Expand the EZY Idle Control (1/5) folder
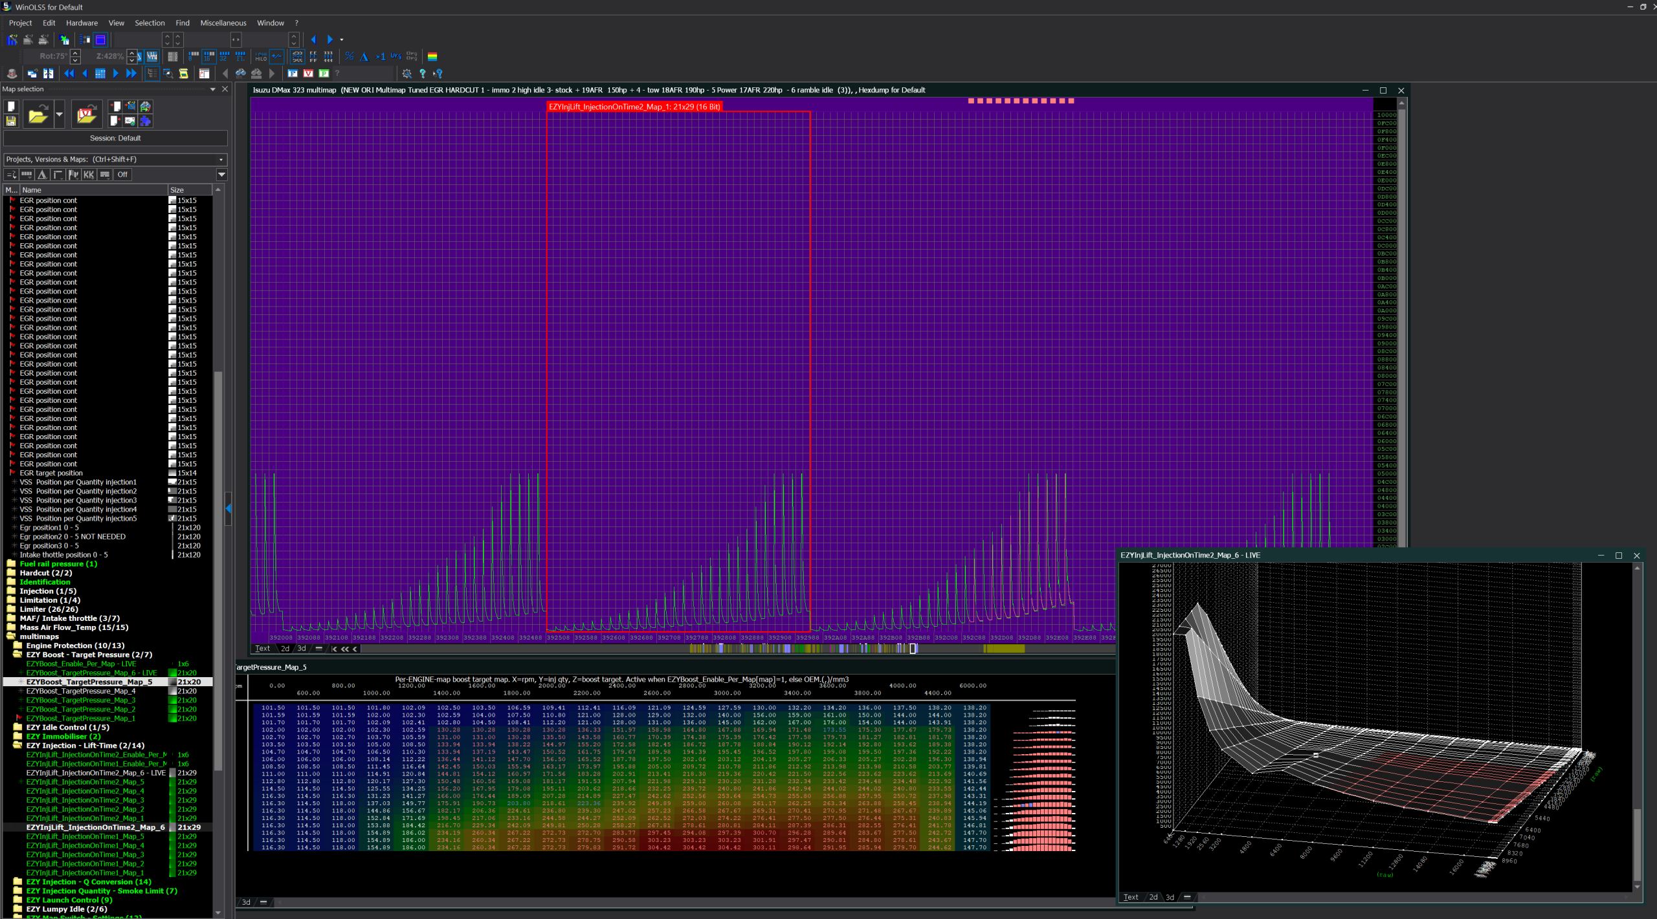This screenshot has width=1657, height=919. (x=17, y=728)
